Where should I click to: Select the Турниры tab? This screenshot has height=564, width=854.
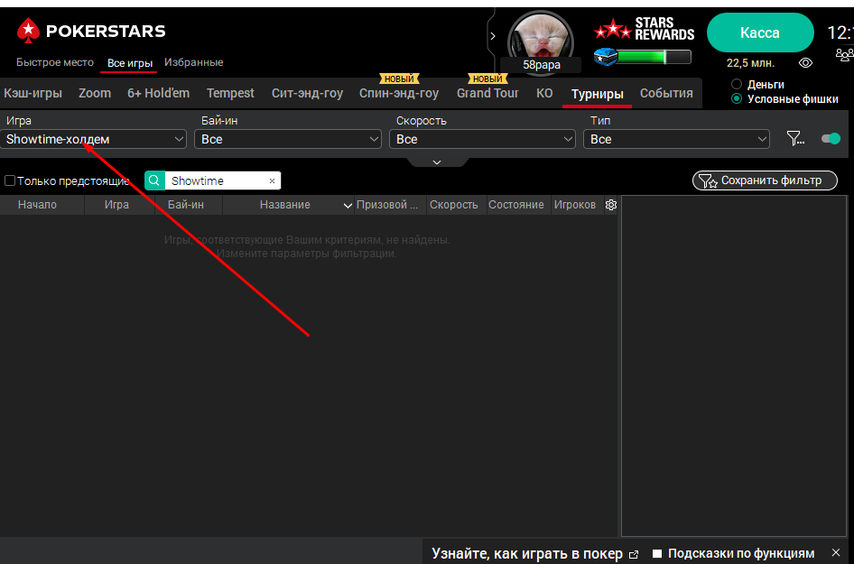coord(597,94)
